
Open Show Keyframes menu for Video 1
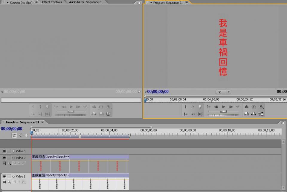coord(9,182)
